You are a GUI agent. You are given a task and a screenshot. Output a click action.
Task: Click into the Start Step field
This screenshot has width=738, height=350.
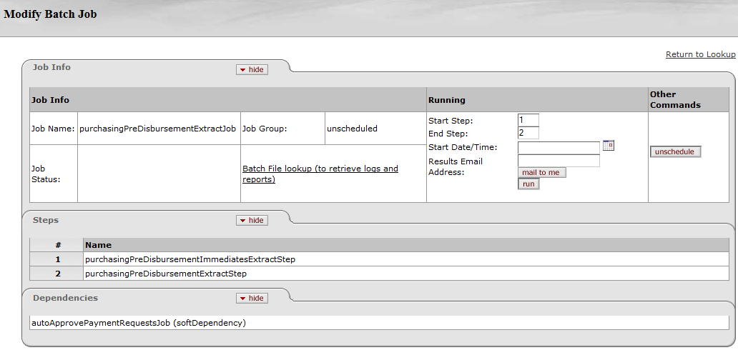(x=528, y=120)
